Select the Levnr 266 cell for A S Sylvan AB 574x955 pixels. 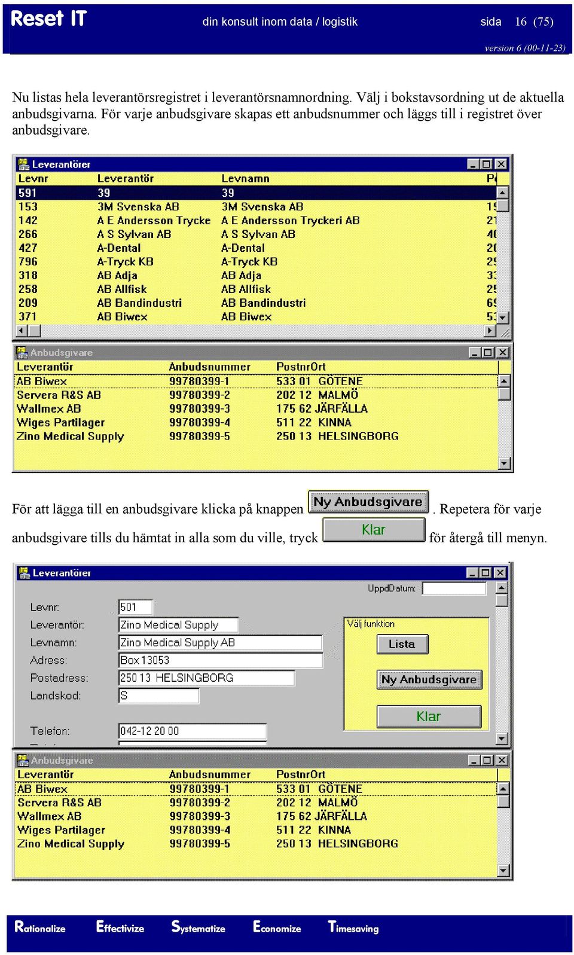click(x=28, y=234)
